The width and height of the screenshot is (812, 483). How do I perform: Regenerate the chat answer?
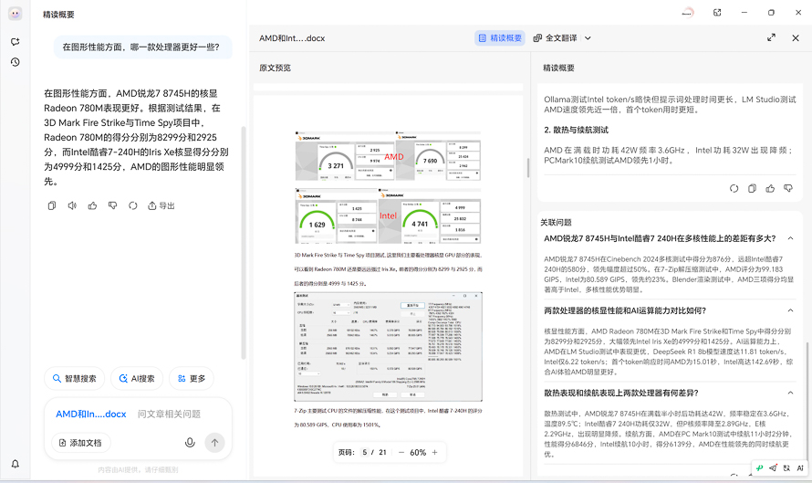pyautogui.click(x=133, y=205)
